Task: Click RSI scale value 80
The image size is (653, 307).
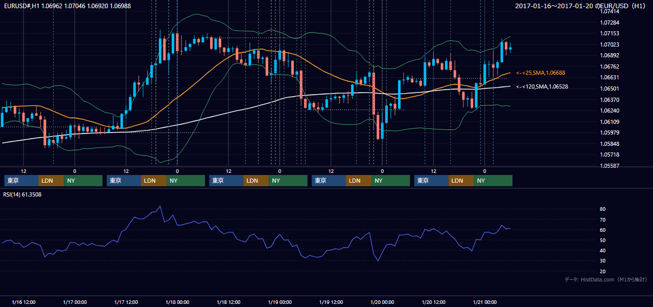Action: point(603,209)
